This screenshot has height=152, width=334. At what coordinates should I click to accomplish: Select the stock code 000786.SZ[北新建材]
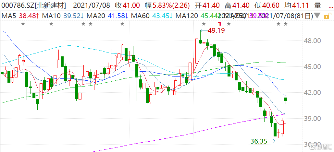coord(33,6)
